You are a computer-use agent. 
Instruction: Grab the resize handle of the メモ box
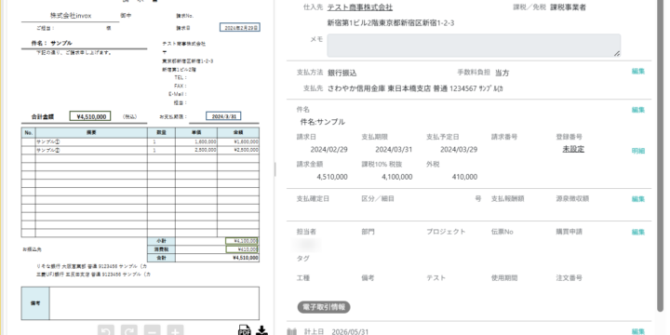click(x=617, y=53)
